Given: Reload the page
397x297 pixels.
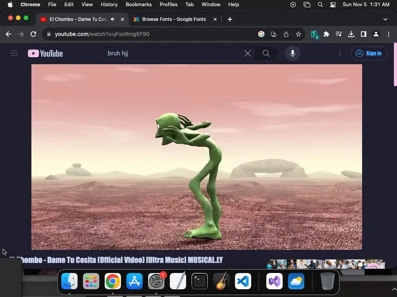Looking at the screenshot, I should click(x=33, y=34).
